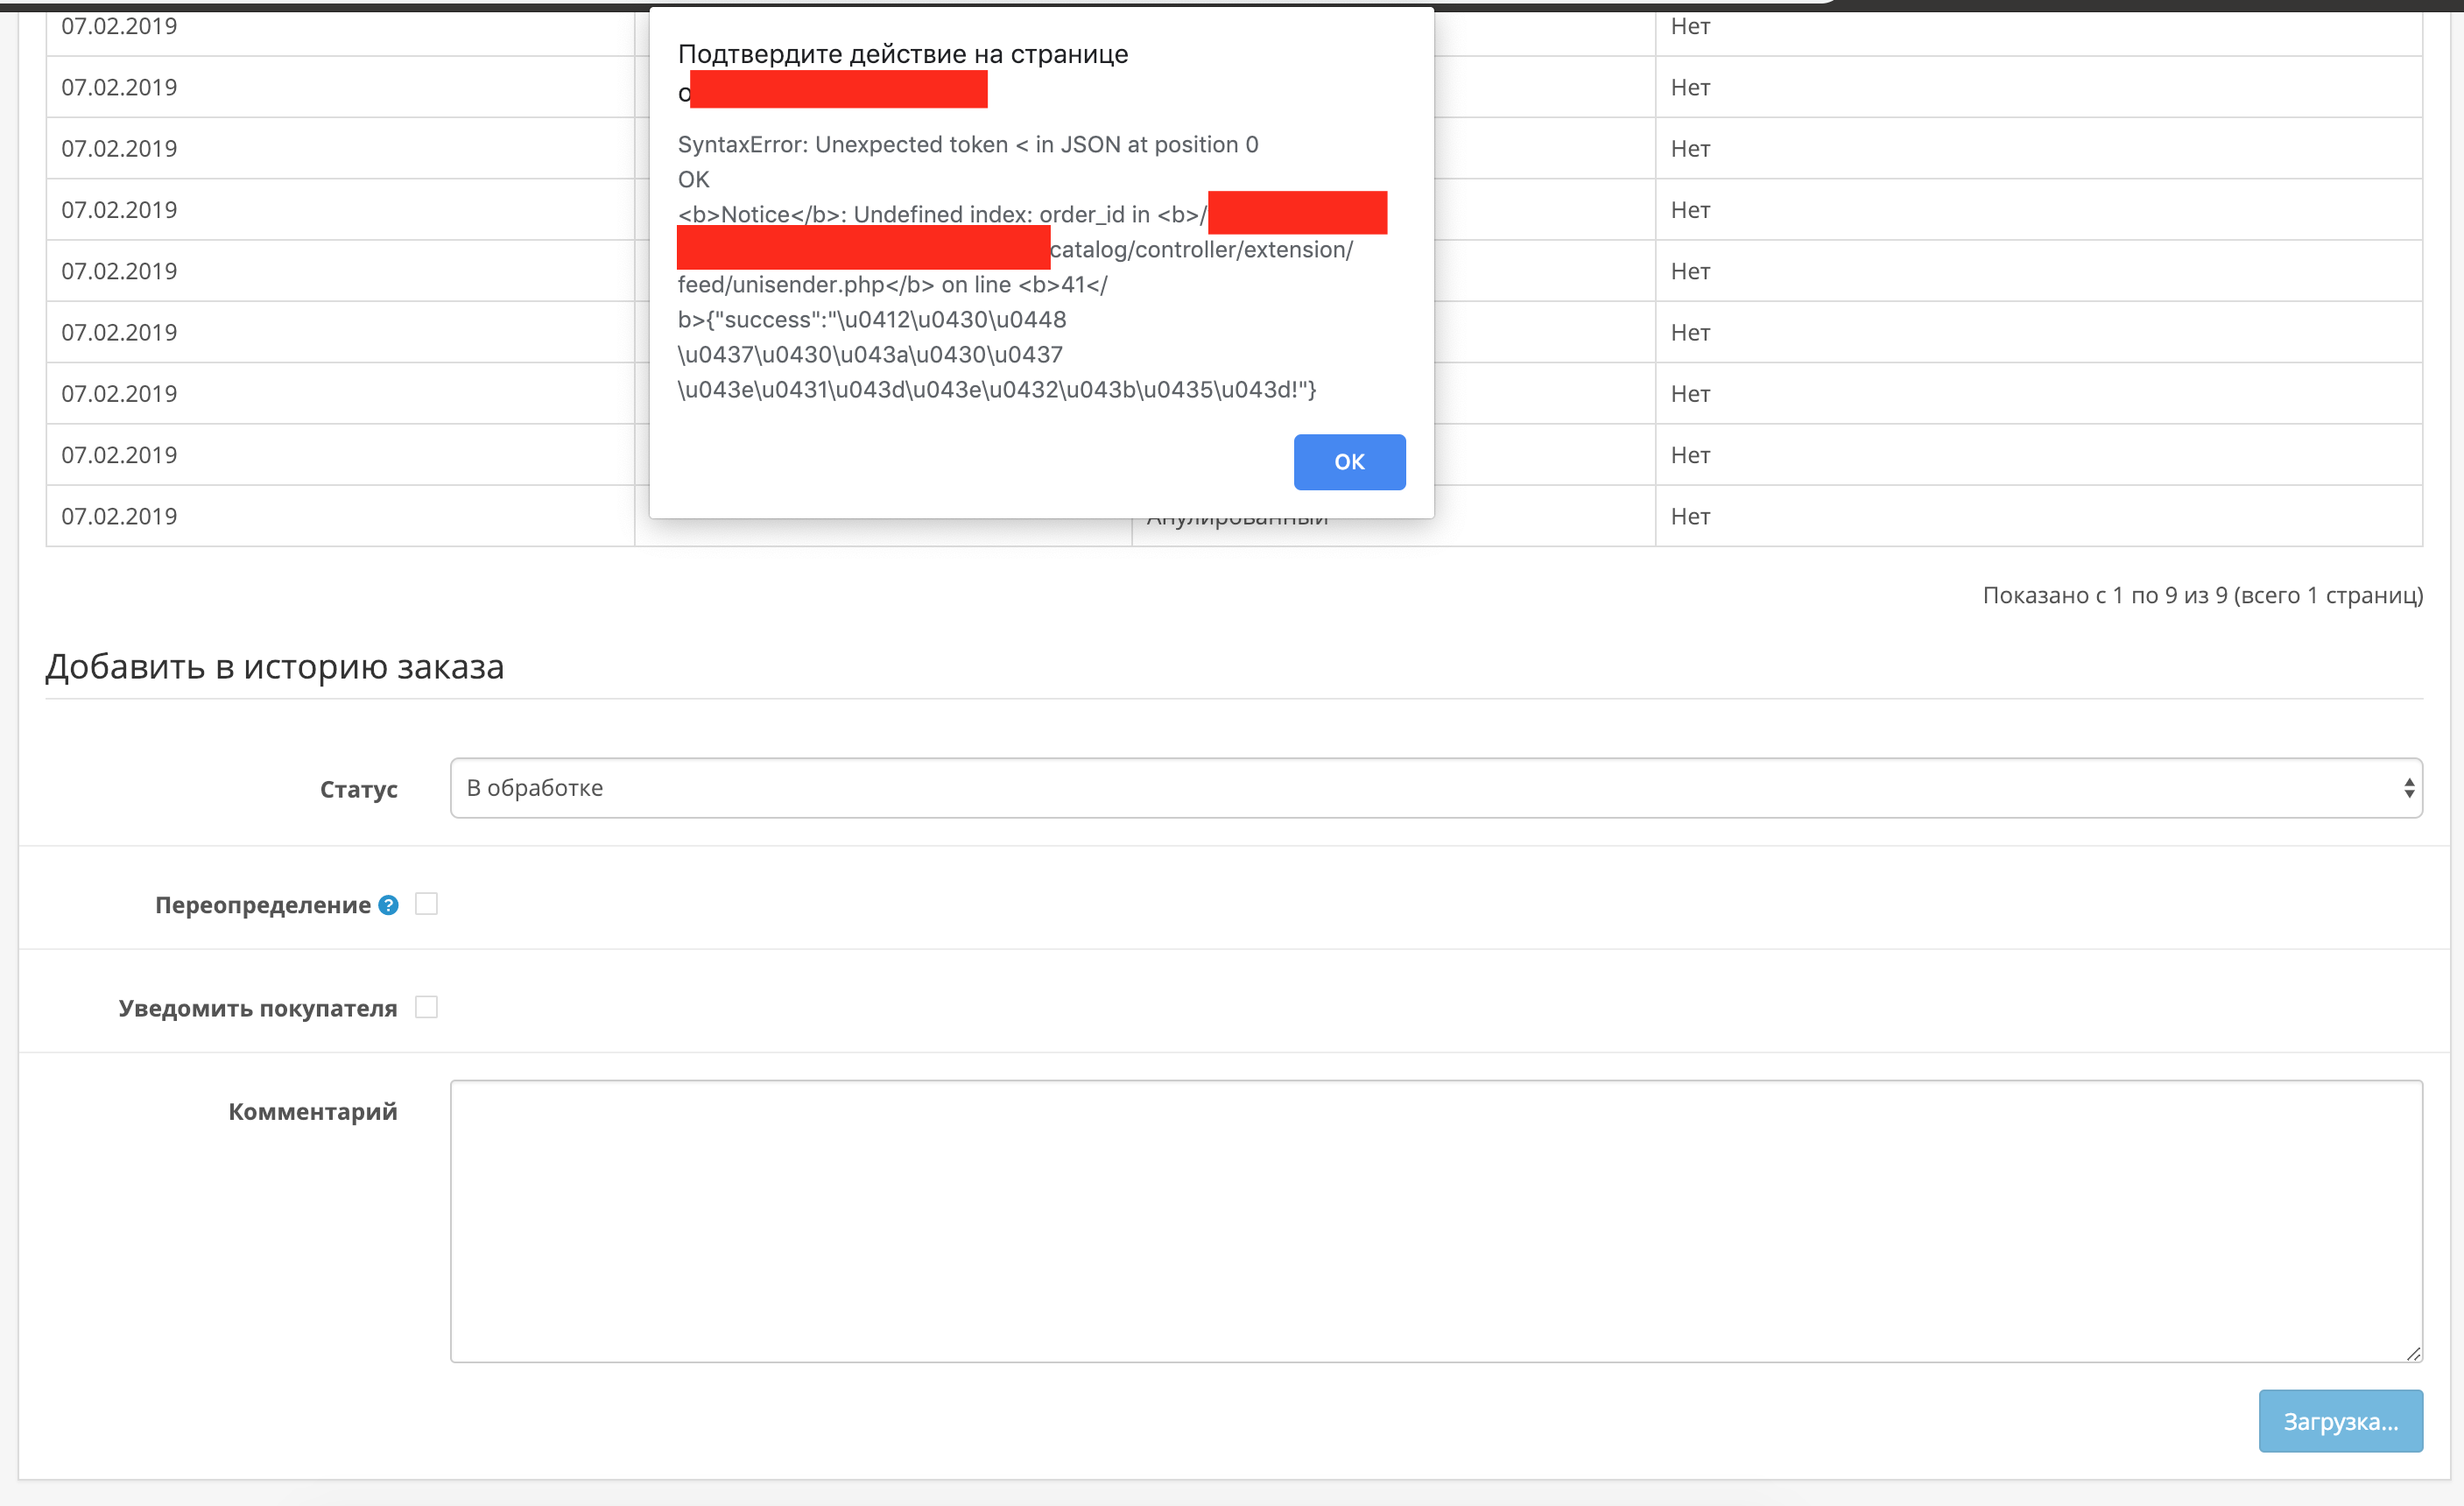Image resolution: width=2464 pixels, height=1506 pixels.
Task: Click the OK button in error dialog
Action: pos(1349,462)
